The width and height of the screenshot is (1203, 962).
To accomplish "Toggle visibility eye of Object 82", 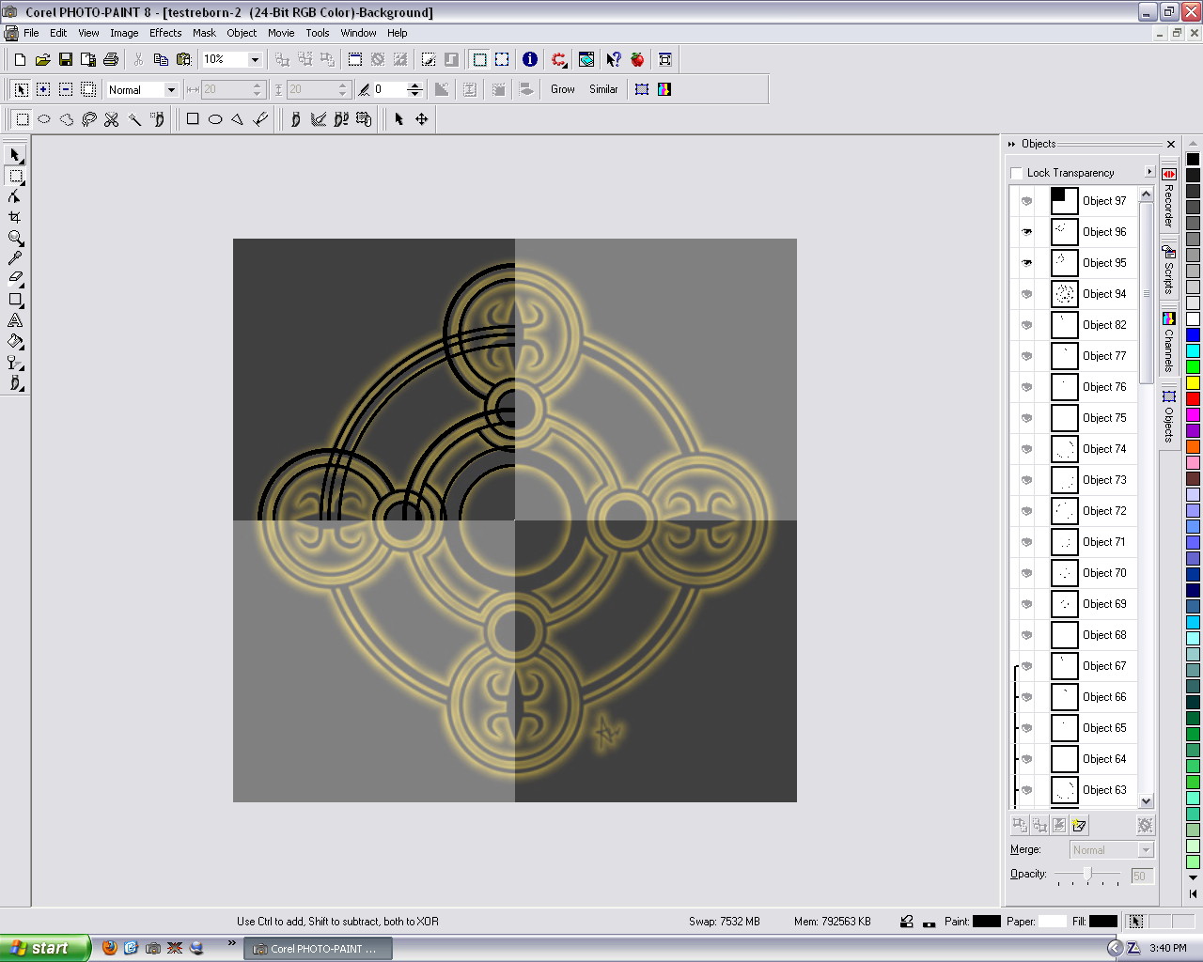I will pos(1026,325).
